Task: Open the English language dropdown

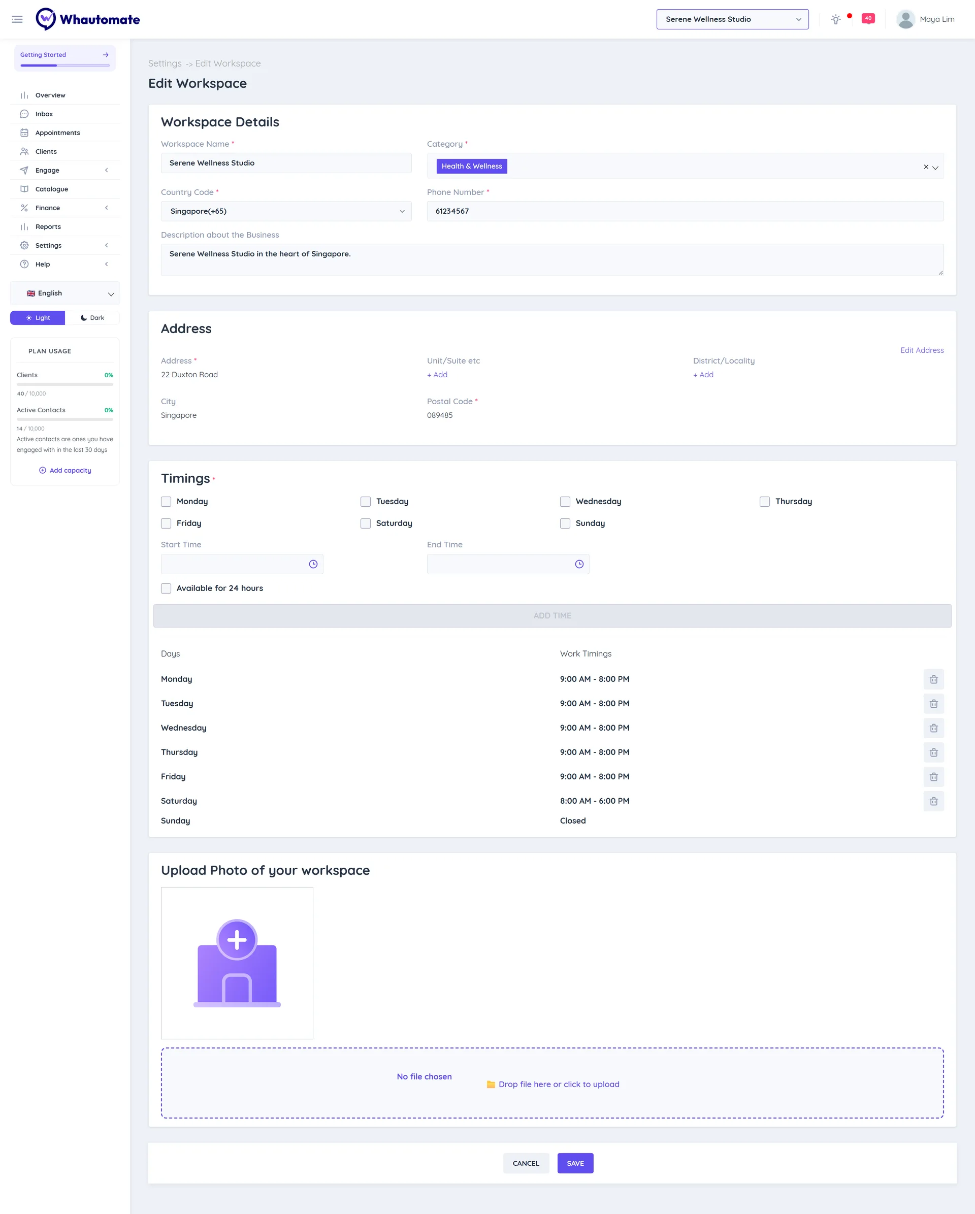Action: point(65,293)
